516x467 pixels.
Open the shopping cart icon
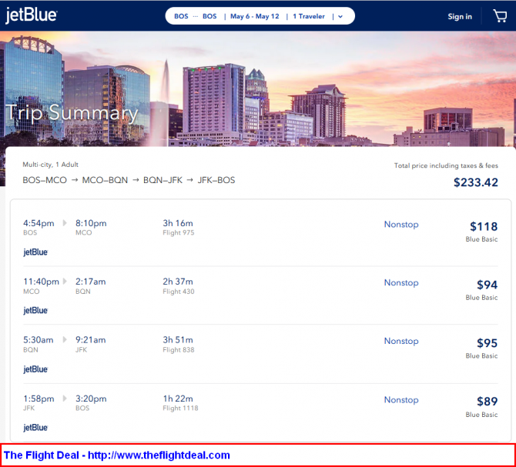[500, 16]
